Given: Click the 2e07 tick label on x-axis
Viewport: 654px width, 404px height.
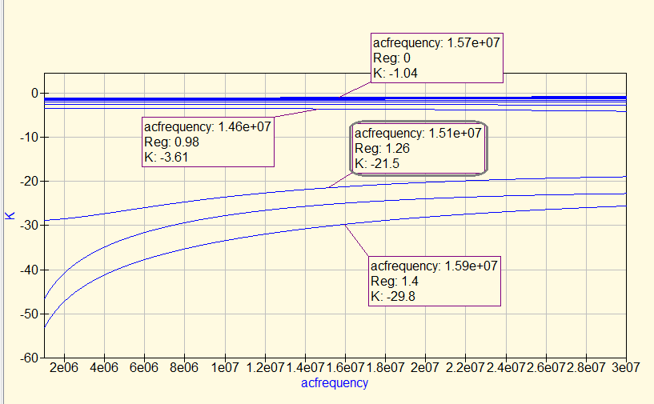Looking at the screenshot, I should (424, 367).
